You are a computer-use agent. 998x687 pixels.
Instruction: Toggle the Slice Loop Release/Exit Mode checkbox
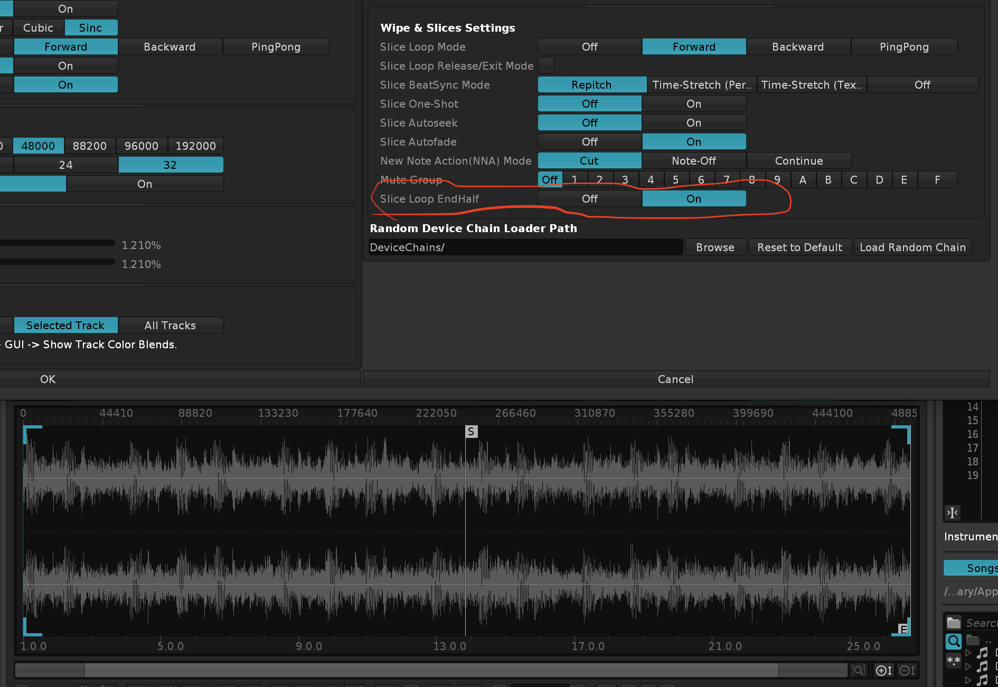(x=546, y=66)
